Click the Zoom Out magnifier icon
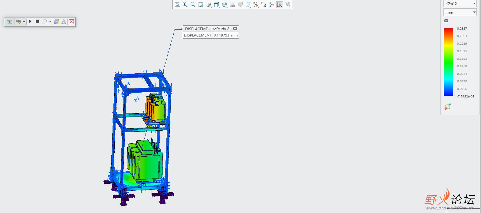 pyautogui.click(x=193, y=5)
